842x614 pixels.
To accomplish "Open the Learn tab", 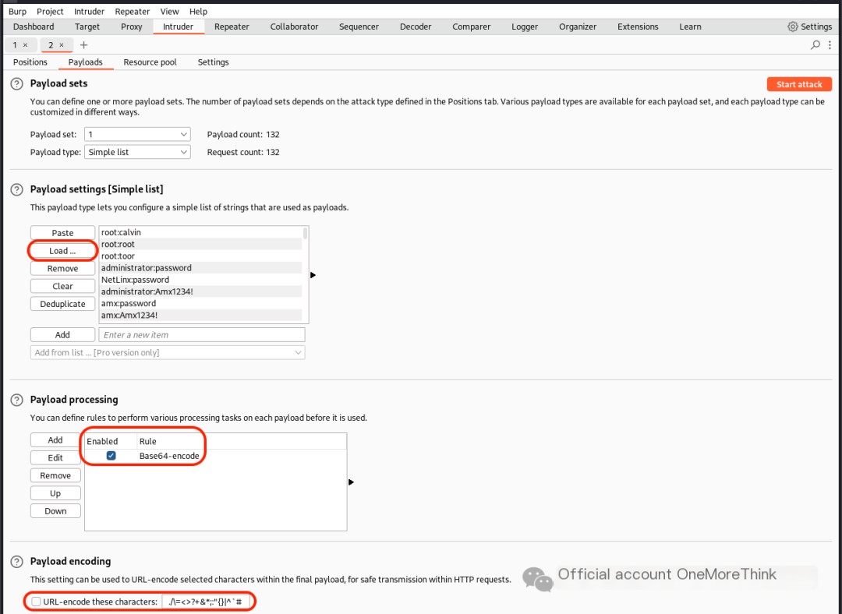I will [x=690, y=26].
